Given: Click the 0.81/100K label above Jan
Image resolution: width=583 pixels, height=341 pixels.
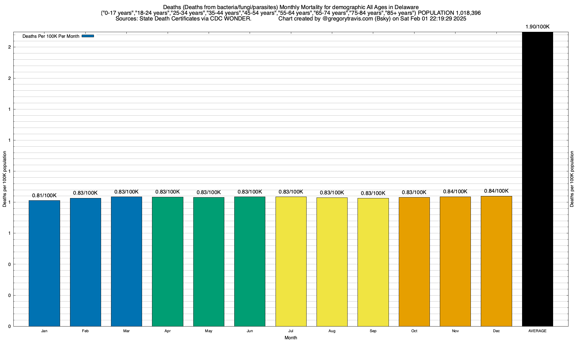Looking at the screenshot, I should (44, 196).
